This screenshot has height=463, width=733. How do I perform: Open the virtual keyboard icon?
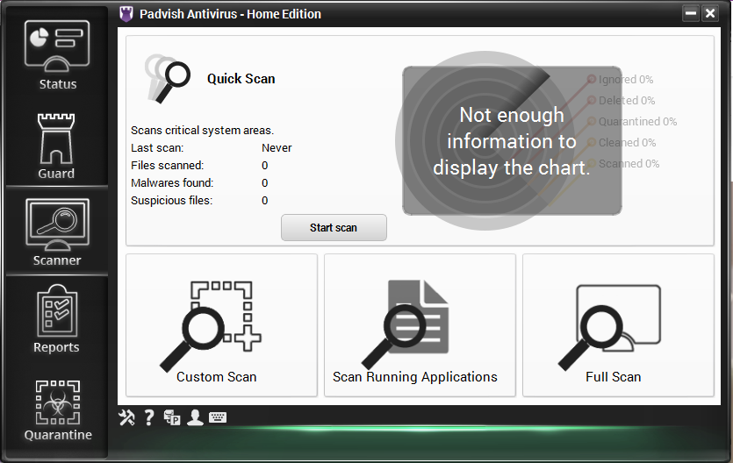point(218,417)
